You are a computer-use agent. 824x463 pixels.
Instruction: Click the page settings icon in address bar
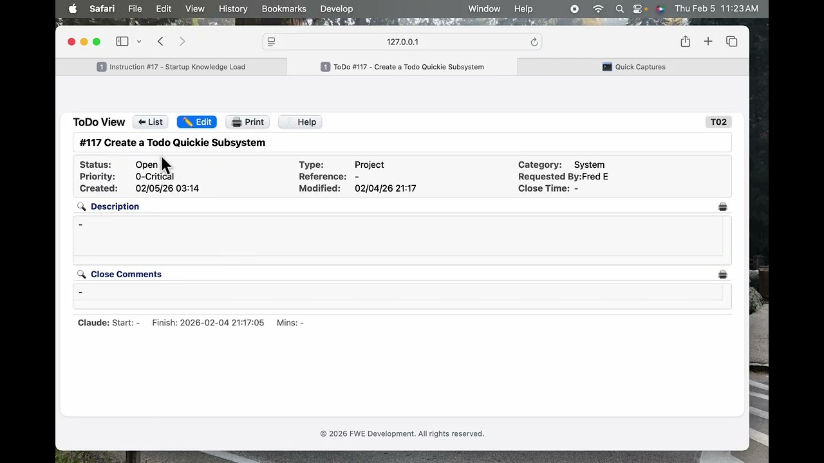click(x=271, y=42)
